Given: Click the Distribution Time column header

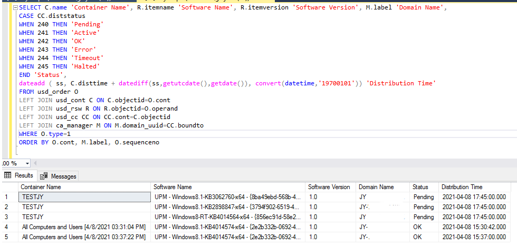Looking at the screenshot, I should click(x=462, y=187).
